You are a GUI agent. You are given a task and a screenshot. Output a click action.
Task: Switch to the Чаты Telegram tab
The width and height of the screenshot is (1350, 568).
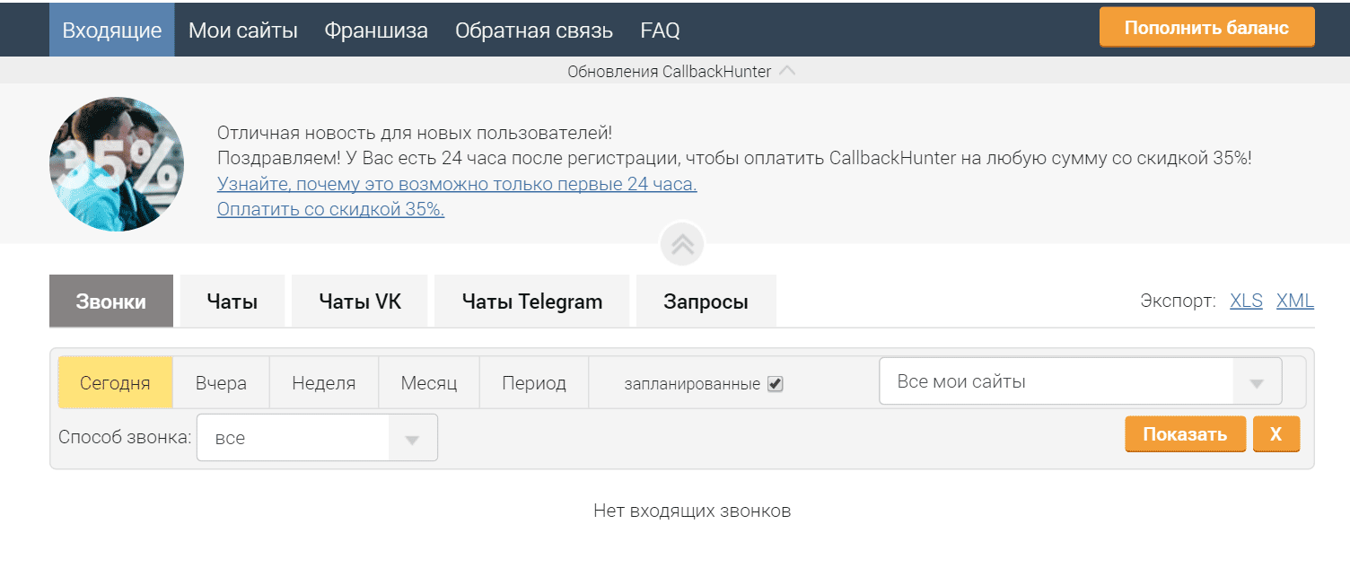532,301
